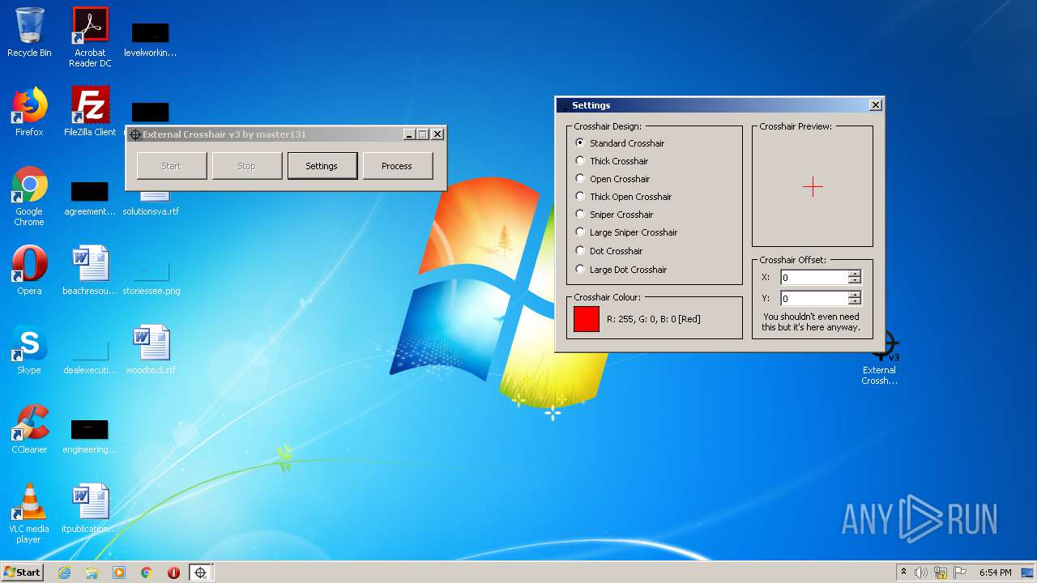Open the Windows Start menu
The image size is (1037, 583).
tap(23, 572)
